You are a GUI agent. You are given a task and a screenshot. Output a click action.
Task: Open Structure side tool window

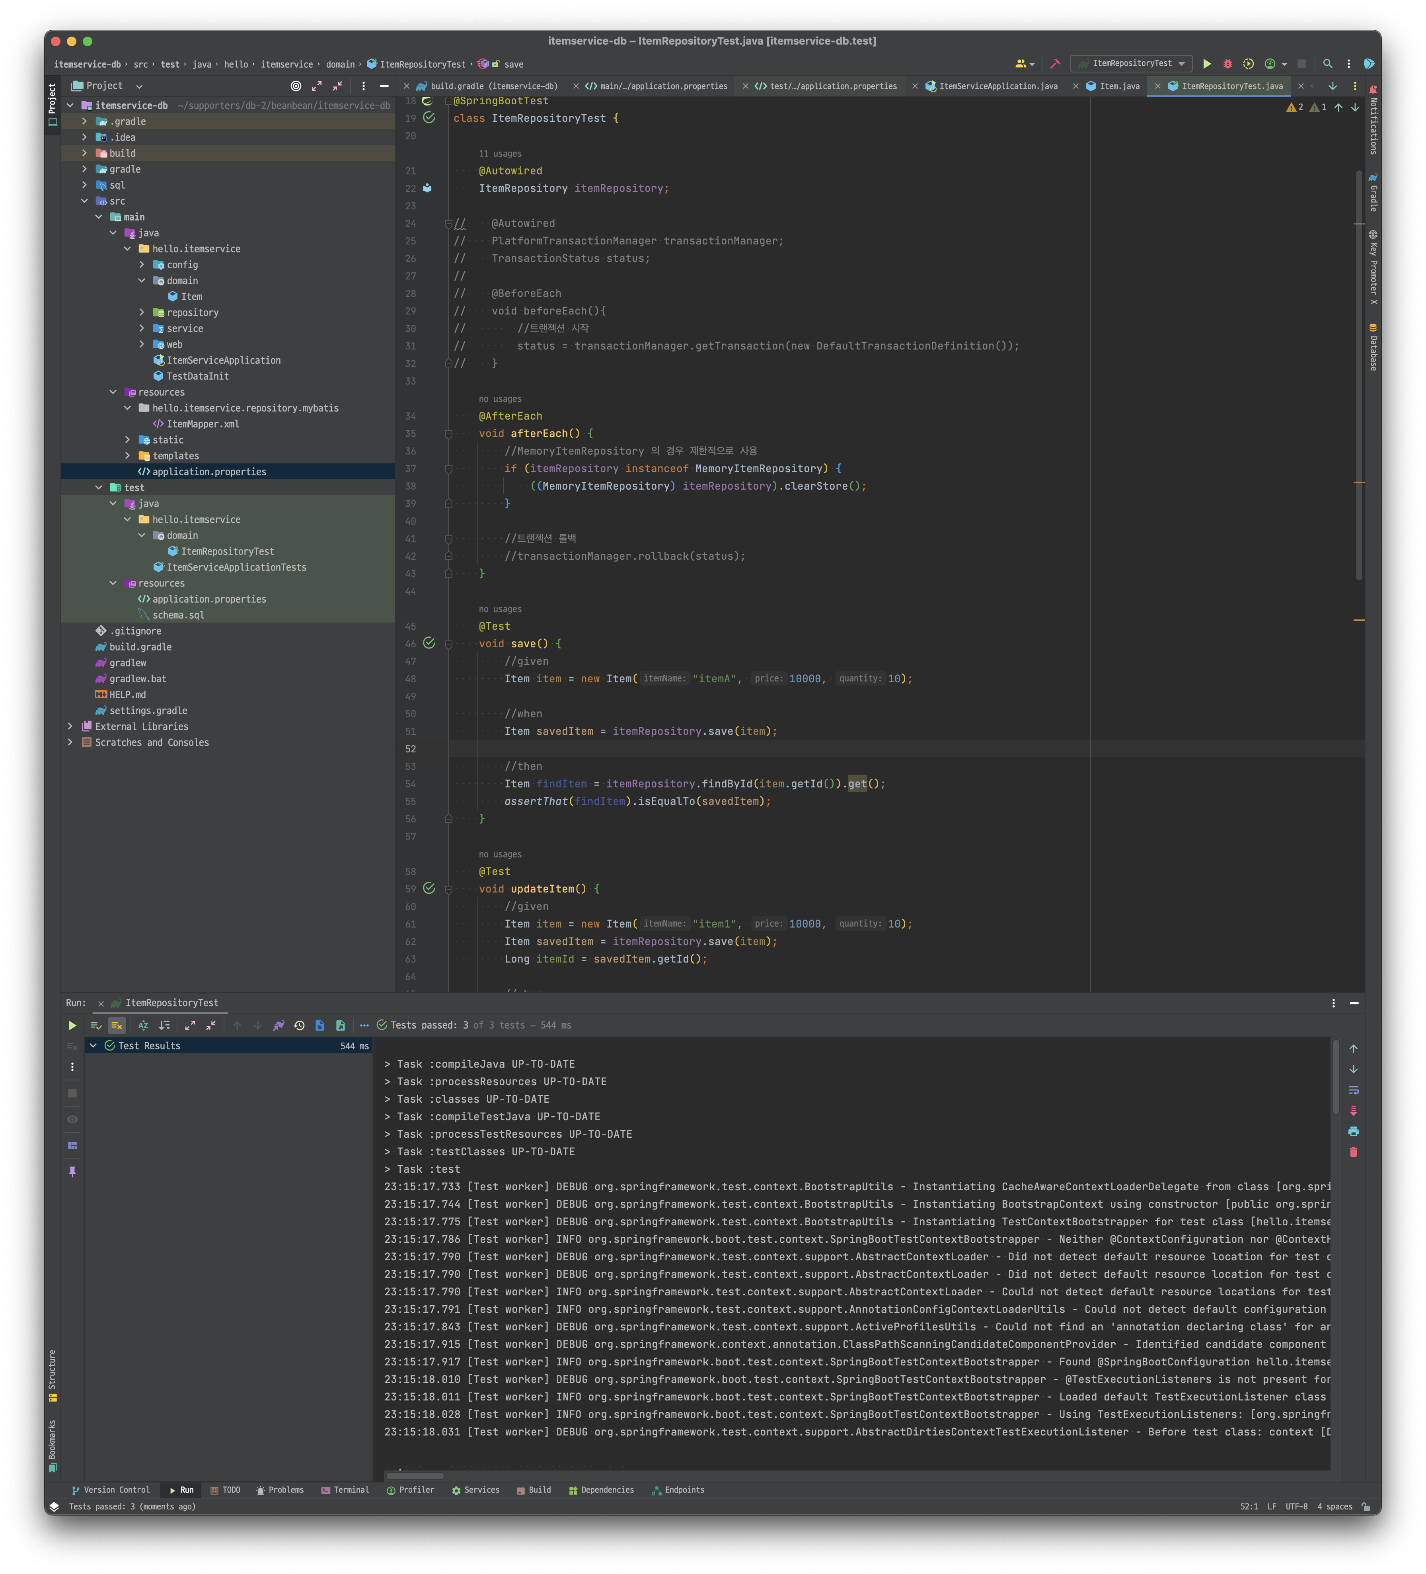[x=52, y=1376]
